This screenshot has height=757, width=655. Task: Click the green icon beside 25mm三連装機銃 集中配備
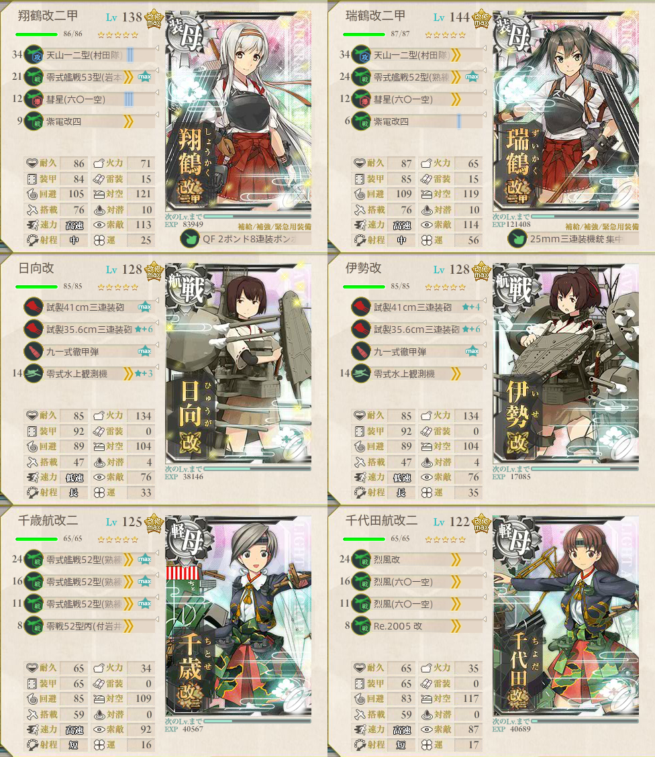pos(517,238)
